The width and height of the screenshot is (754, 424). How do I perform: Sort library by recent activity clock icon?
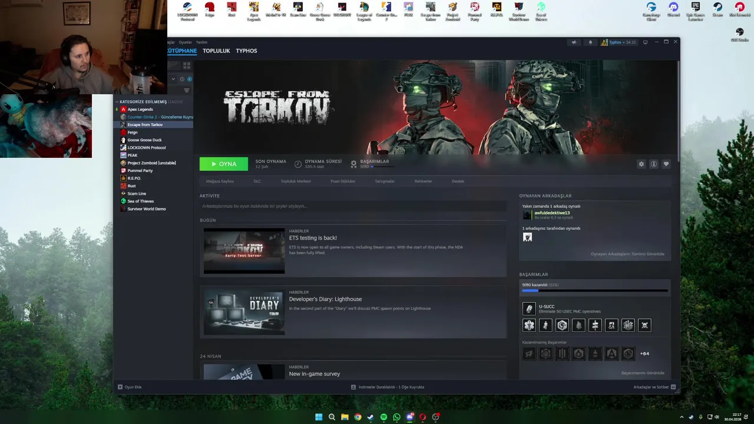coord(182,79)
